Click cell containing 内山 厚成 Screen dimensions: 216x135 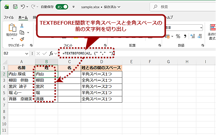(x=22, y=74)
